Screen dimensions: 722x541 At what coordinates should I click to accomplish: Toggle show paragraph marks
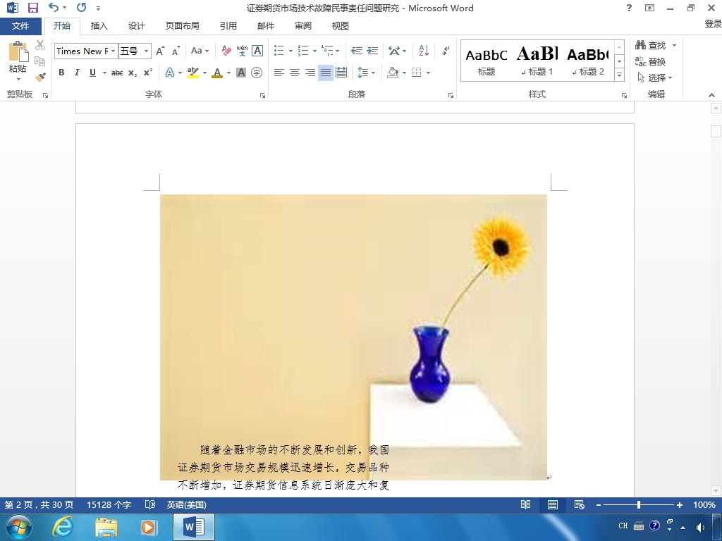[446, 51]
